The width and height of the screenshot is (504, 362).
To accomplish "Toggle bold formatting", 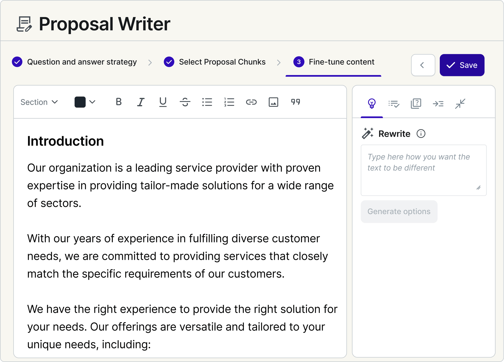I will [x=119, y=102].
